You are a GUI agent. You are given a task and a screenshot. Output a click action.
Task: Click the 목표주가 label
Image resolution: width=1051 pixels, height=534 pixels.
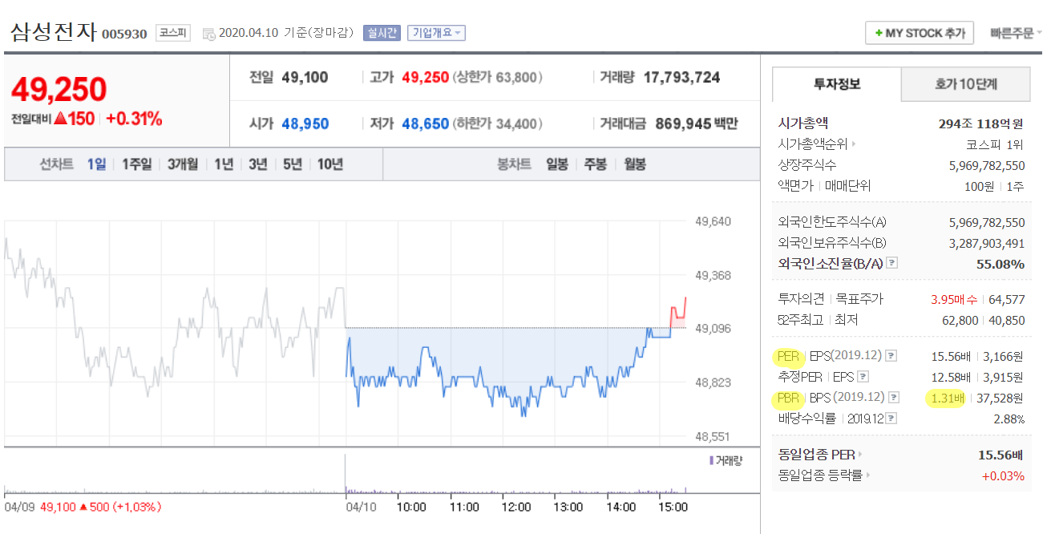point(859,299)
